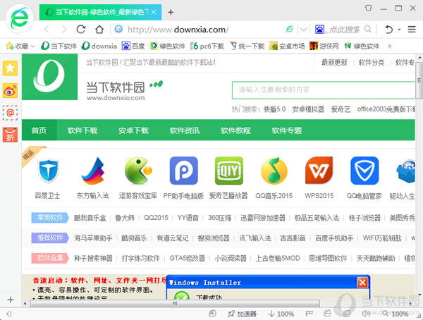Image resolution: width=423 pixels, height=320 pixels.
Task: Toggle the compatibility mode leaf icon
Action: click(290, 29)
